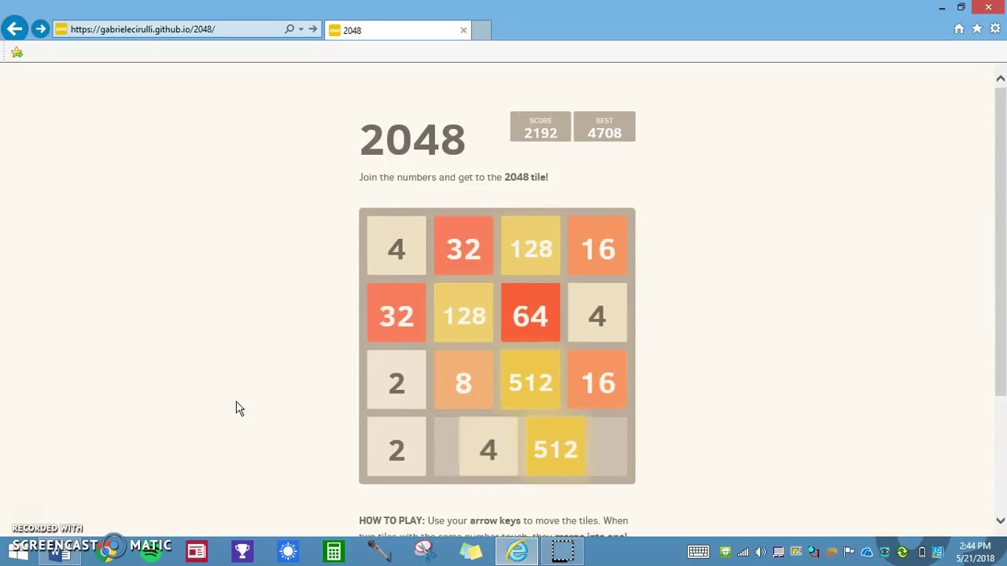Viewport: 1007px width, 566px height.
Task: Open the Snipping Tool scissors in taskbar
Action: 425,551
